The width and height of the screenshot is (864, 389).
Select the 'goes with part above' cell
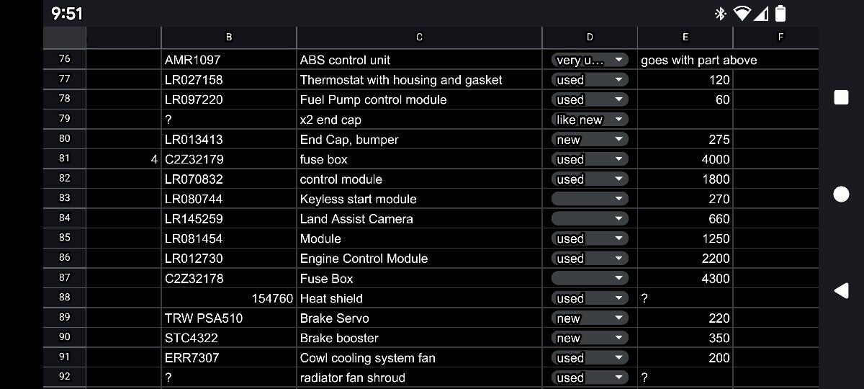point(685,61)
